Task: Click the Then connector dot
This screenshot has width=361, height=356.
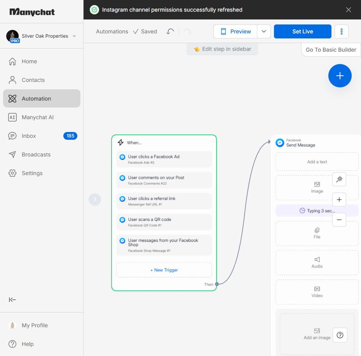Action: (217, 284)
